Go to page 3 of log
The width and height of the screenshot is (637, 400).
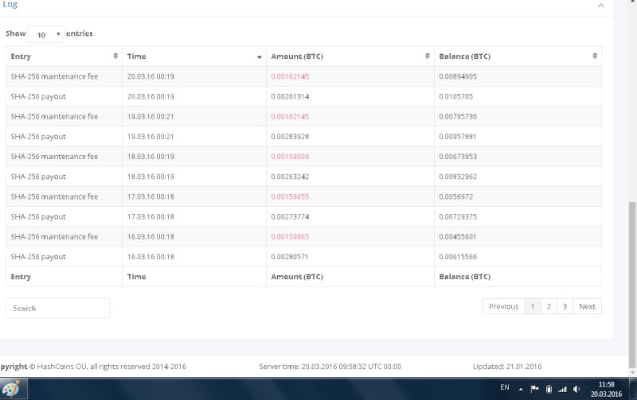(565, 306)
